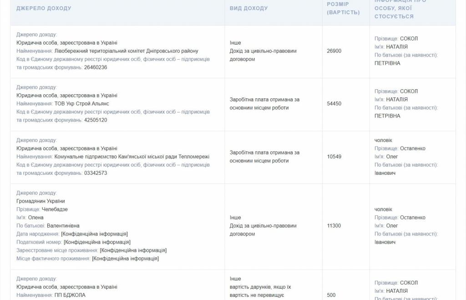Image resolution: width=466 pixels, height=300 pixels.
Task: Click the surname Остапенко in the 10549 row
Action: point(412,148)
